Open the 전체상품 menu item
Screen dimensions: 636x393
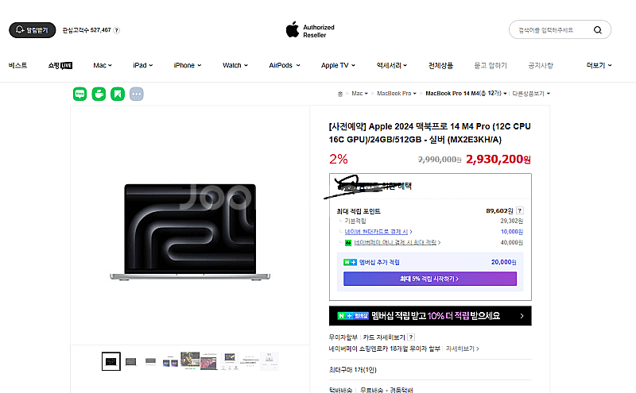tap(440, 65)
